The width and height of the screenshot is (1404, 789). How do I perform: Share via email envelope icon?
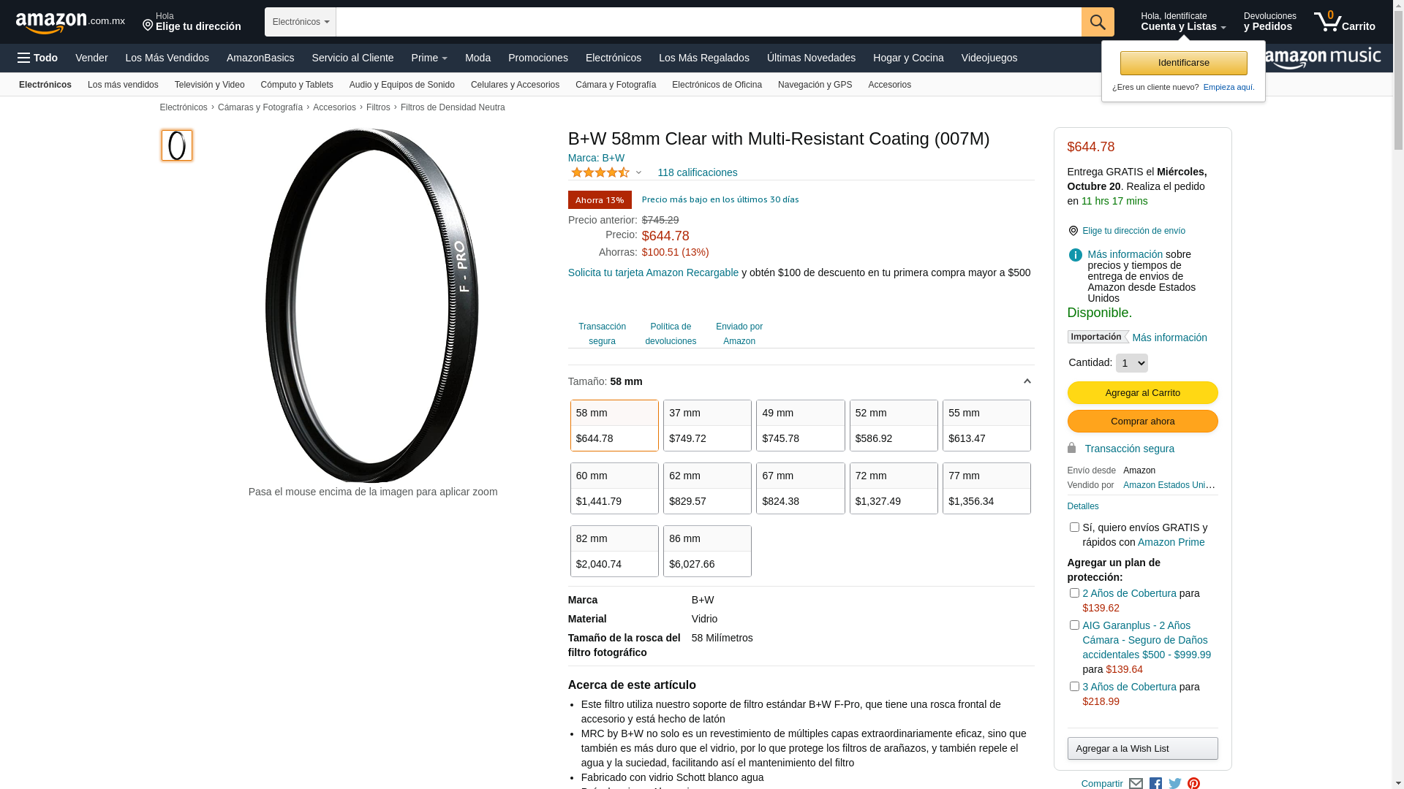pyautogui.click(x=1136, y=783)
